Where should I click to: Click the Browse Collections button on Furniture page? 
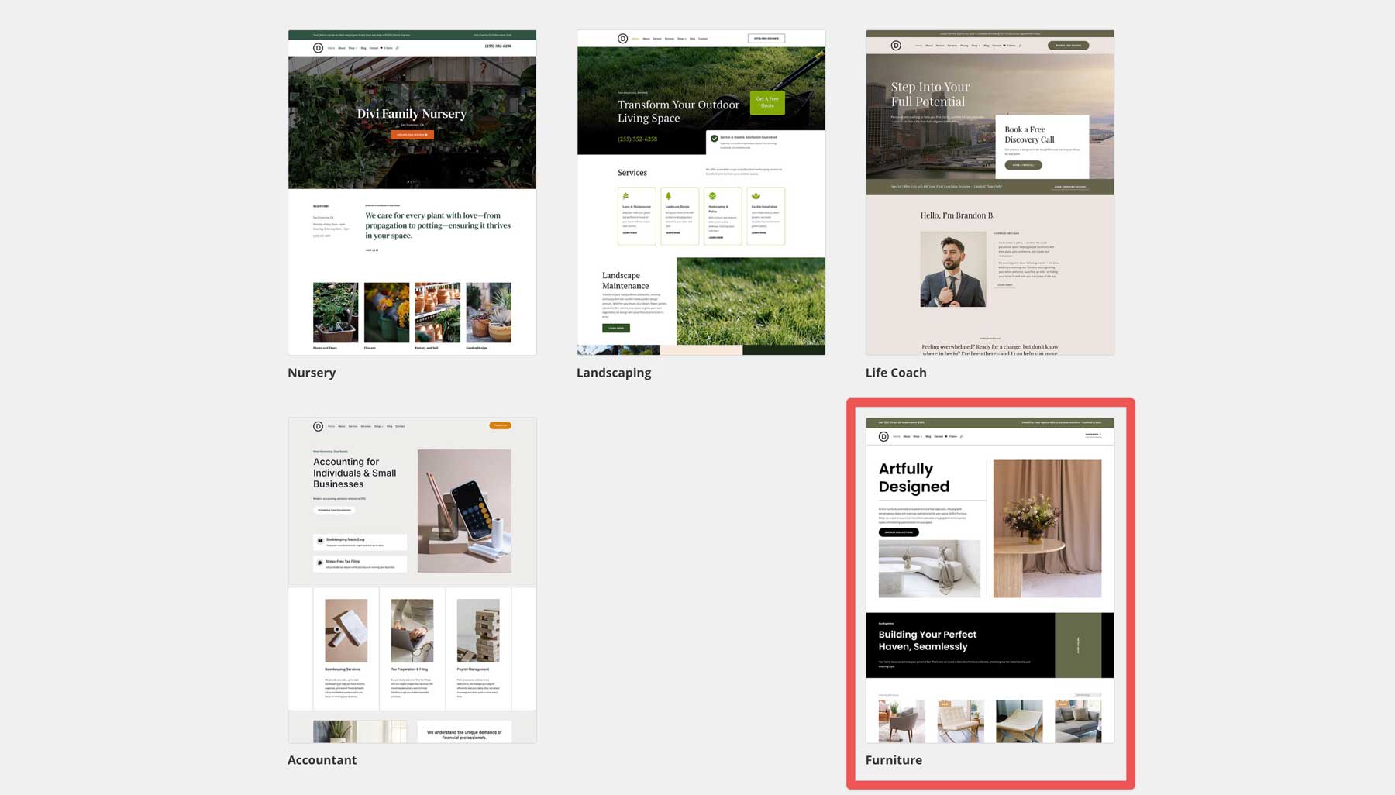pyautogui.click(x=897, y=532)
